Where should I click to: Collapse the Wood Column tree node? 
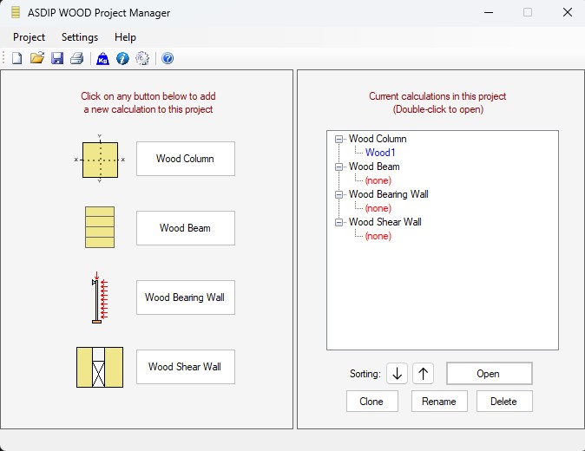click(x=339, y=139)
